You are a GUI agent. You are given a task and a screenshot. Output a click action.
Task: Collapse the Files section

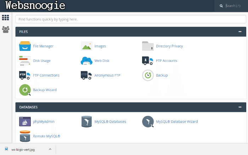[x=240, y=32]
